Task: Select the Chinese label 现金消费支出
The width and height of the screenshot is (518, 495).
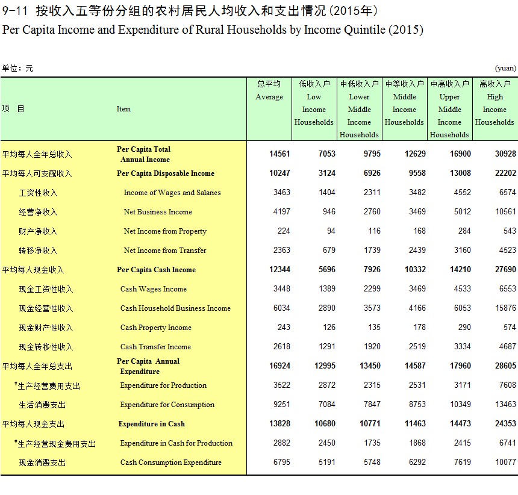Action: [42, 462]
